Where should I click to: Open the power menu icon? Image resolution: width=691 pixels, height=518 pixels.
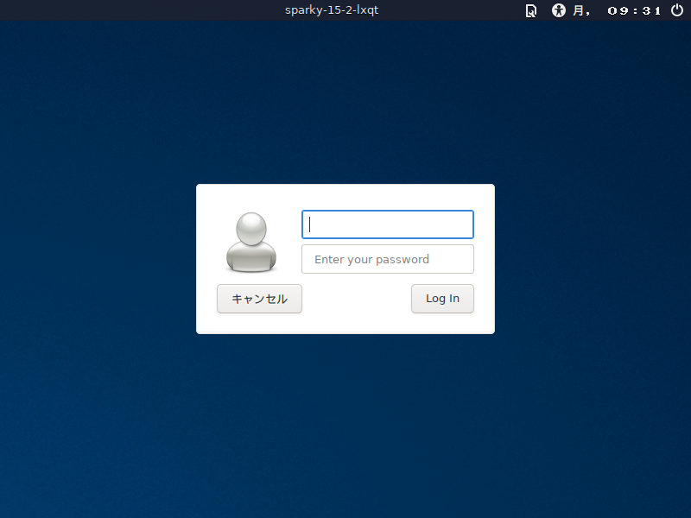[677, 10]
